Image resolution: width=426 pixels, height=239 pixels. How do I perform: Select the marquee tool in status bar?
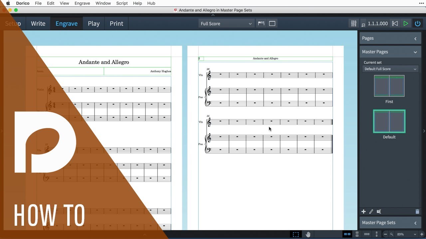pos(296,234)
